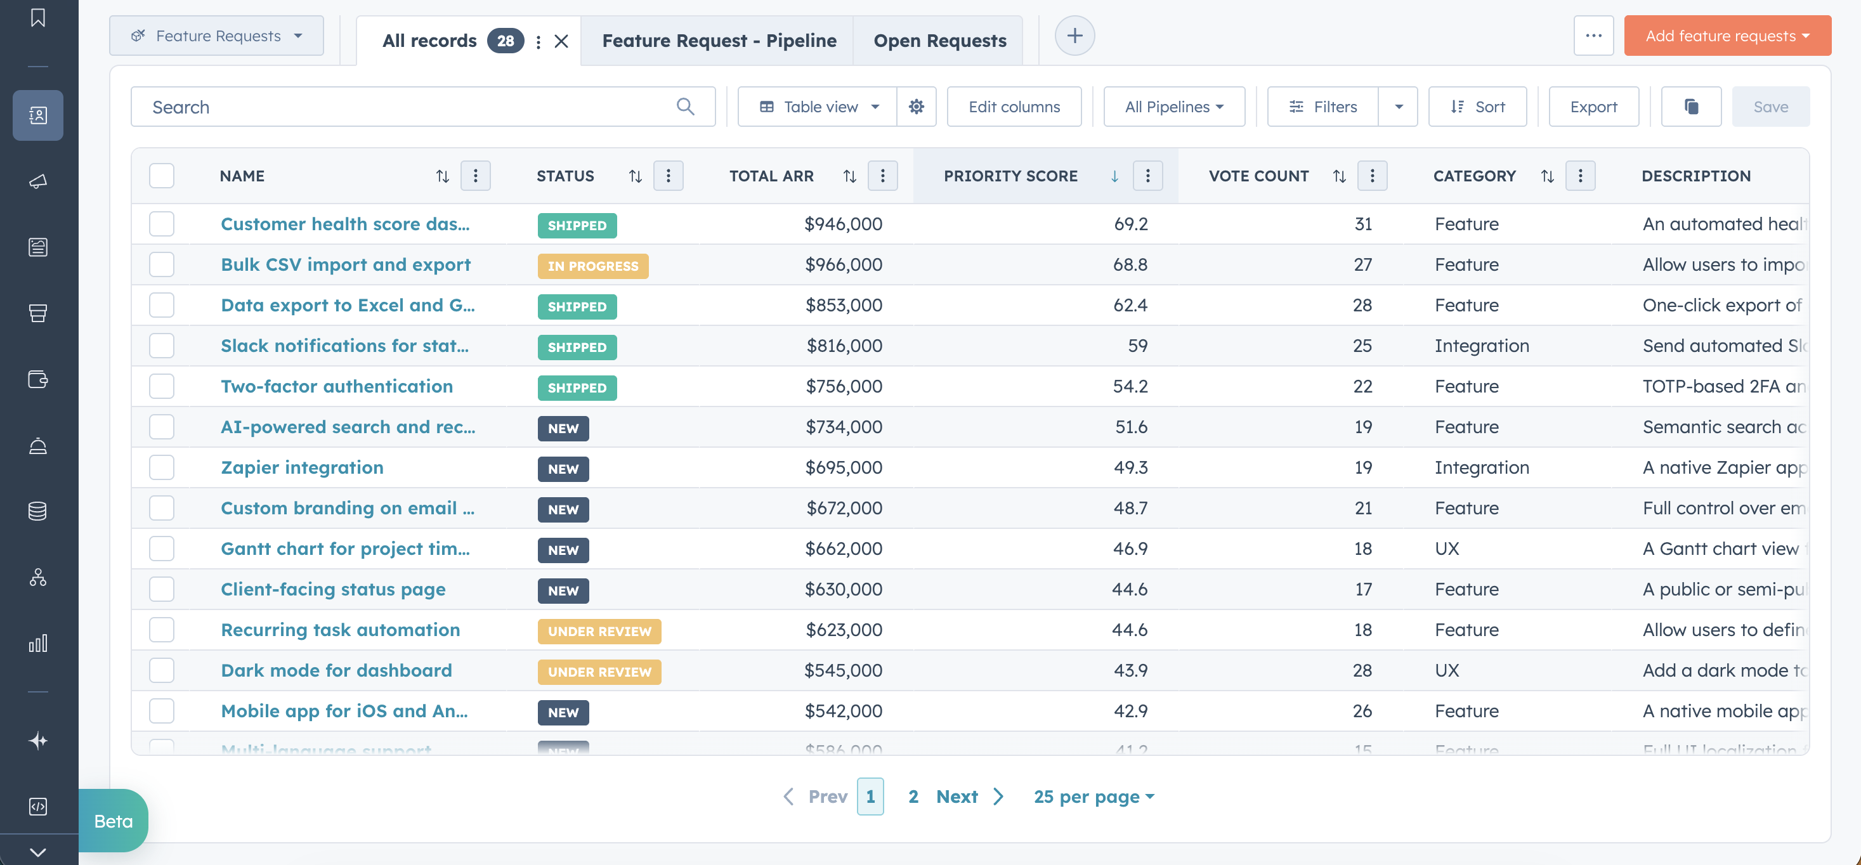Click the Breeze AI sparkle icon in sidebar

(37, 740)
